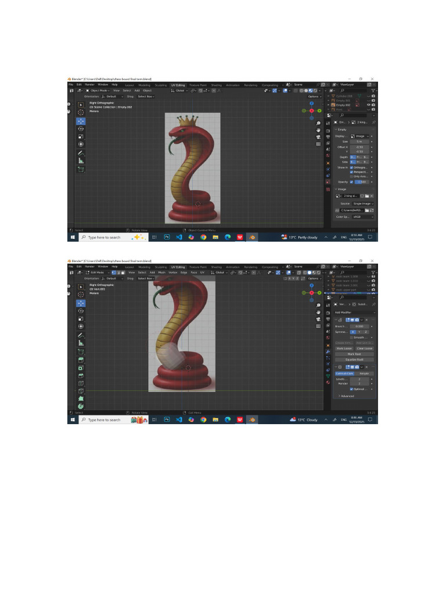The width and height of the screenshot is (446, 595).
Task: Select the Extrude Region tool in Edit Mode screenshot
Action: [81, 360]
